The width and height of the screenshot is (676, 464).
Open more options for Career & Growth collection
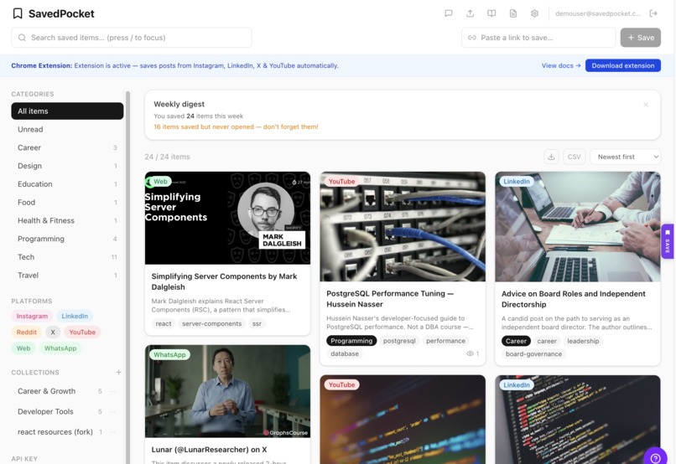[113, 391]
